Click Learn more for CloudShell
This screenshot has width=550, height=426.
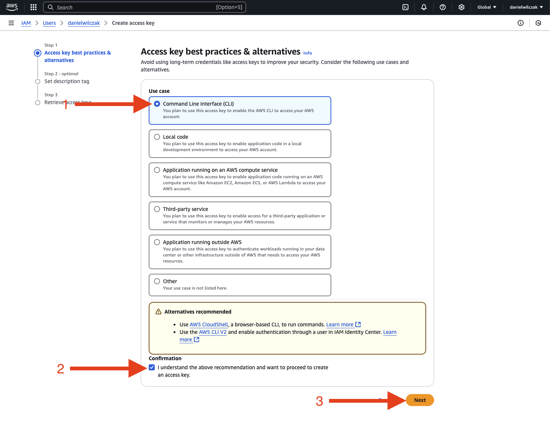(340, 324)
